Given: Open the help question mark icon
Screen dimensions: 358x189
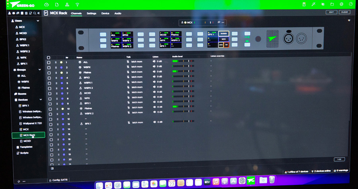Looking at the screenshot, I should click(351, 4).
